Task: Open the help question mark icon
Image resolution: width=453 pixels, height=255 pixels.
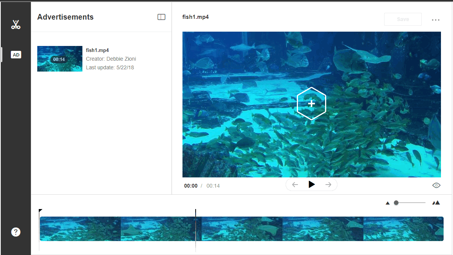Action: (16, 232)
